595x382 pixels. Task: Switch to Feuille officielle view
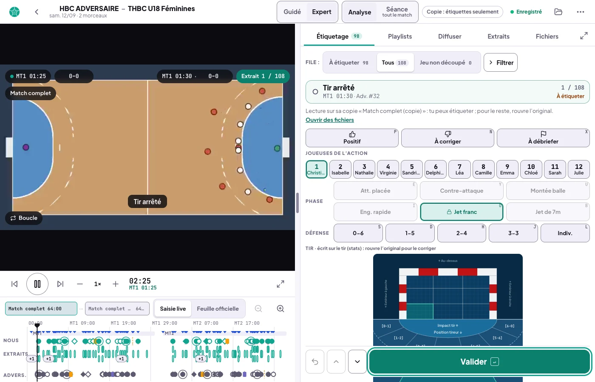click(218, 309)
